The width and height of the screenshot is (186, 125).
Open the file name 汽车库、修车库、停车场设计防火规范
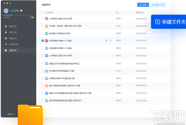[x=66, y=26]
